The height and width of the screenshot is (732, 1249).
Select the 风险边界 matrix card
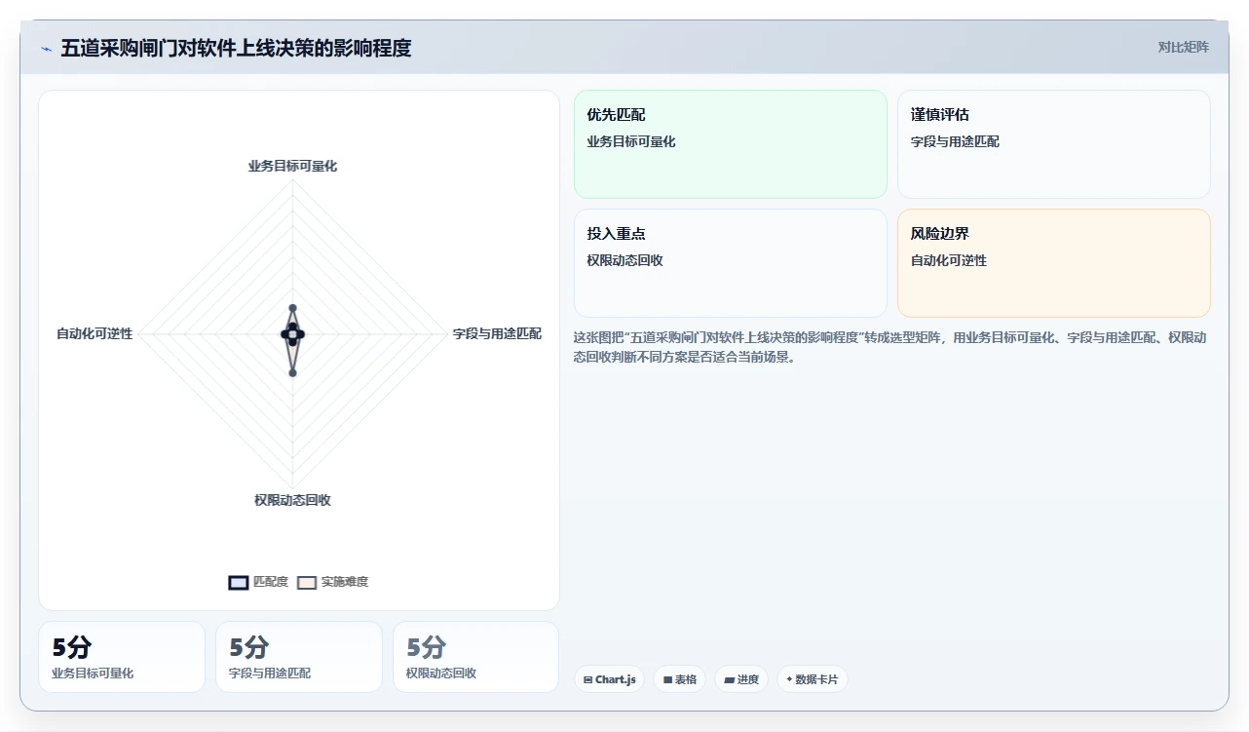(1054, 263)
